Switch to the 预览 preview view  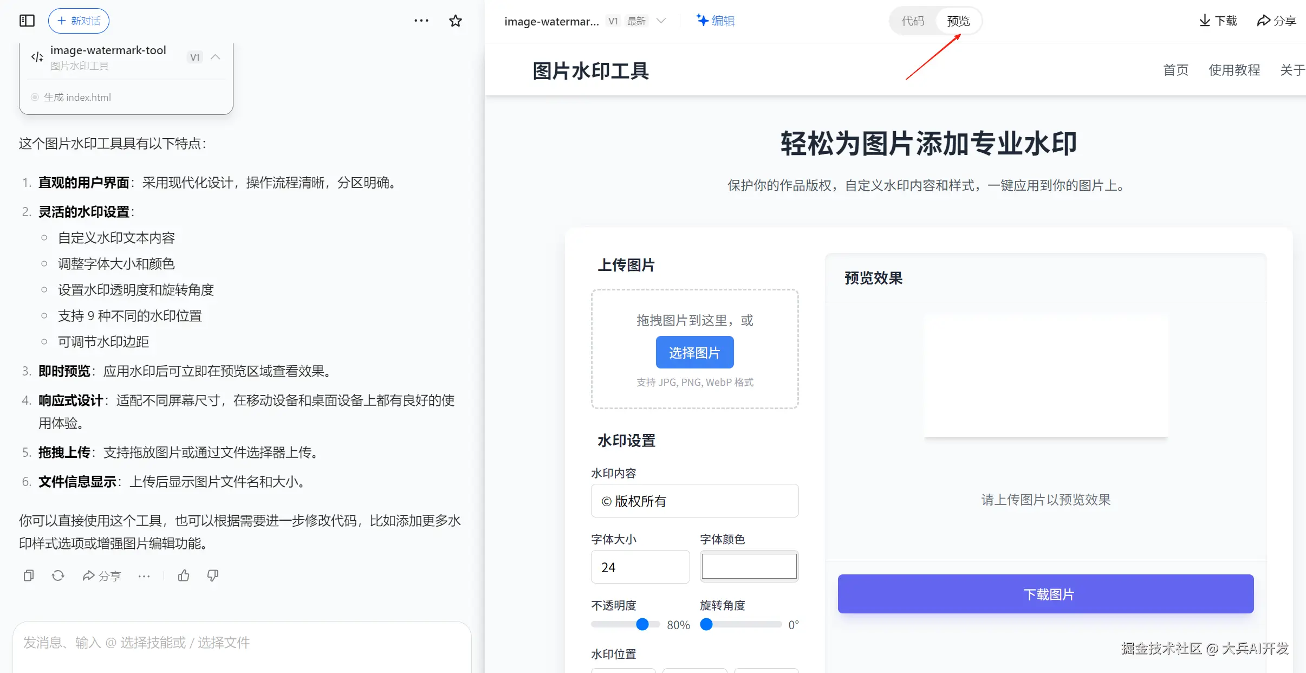pyautogui.click(x=958, y=21)
